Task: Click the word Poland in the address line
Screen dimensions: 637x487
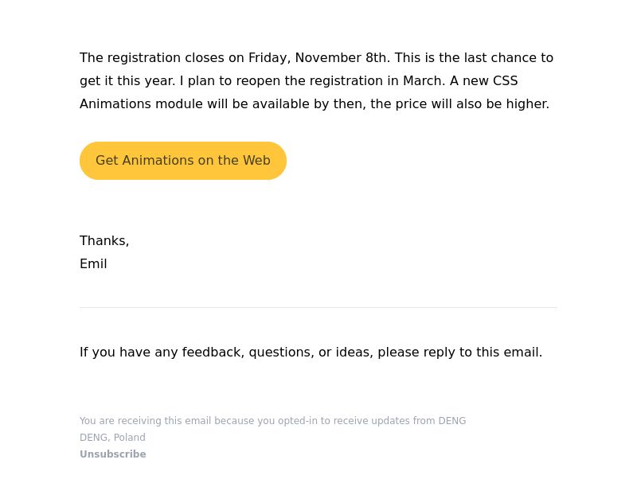Action: coord(129,438)
